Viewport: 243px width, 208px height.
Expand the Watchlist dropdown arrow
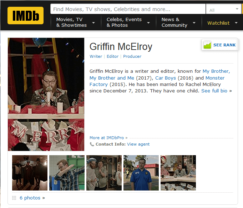(x=236, y=23)
